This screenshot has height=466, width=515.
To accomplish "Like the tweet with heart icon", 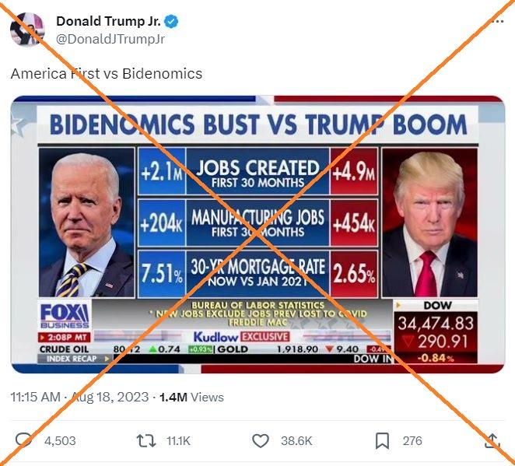I will (261, 440).
